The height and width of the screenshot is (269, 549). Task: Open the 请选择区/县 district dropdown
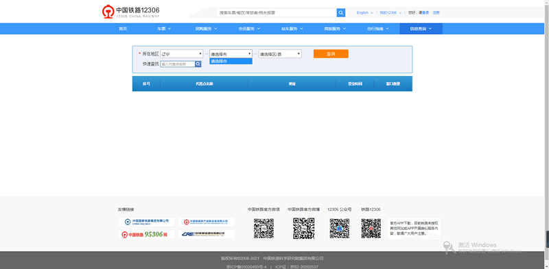coord(280,54)
